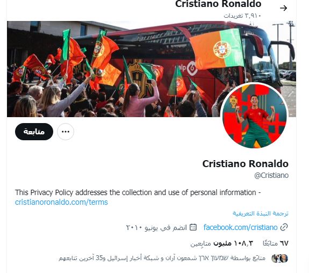Open the circular profile picture
This screenshot has height=273, width=309.
[254, 116]
